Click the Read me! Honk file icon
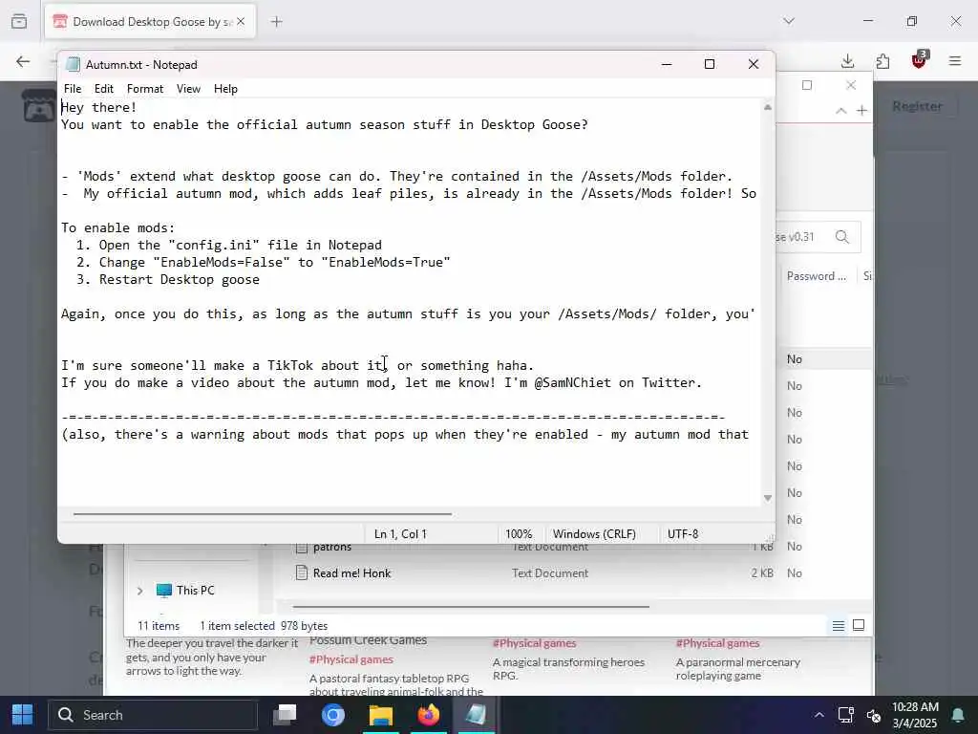This screenshot has height=734, width=978. pos(302,572)
